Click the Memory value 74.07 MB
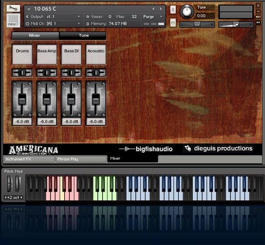Screen dimensions: 265x245 118,23
